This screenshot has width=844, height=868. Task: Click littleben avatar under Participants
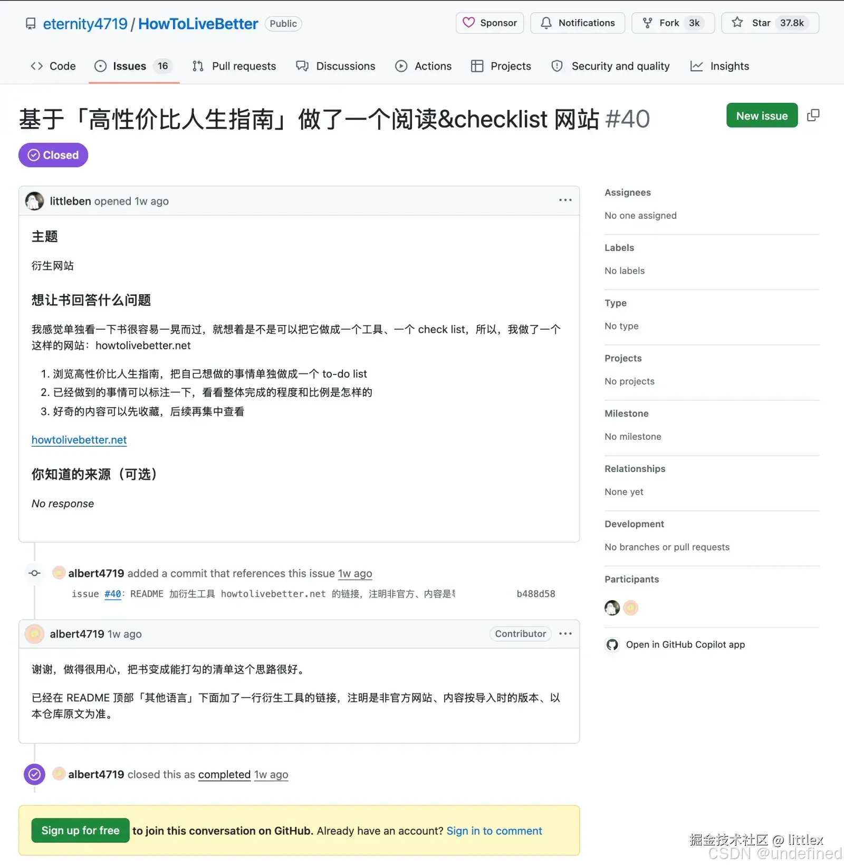[x=612, y=608]
